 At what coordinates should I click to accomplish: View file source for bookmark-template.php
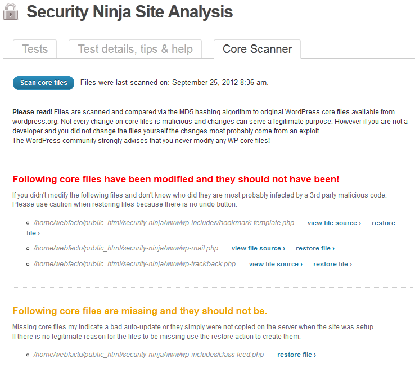[334, 223]
